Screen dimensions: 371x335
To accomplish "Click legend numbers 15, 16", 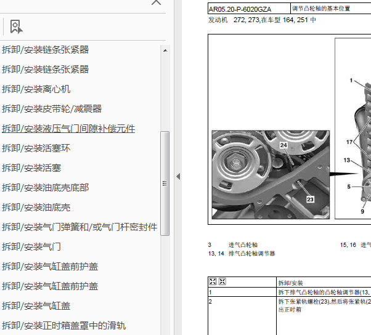I will tap(348, 245).
